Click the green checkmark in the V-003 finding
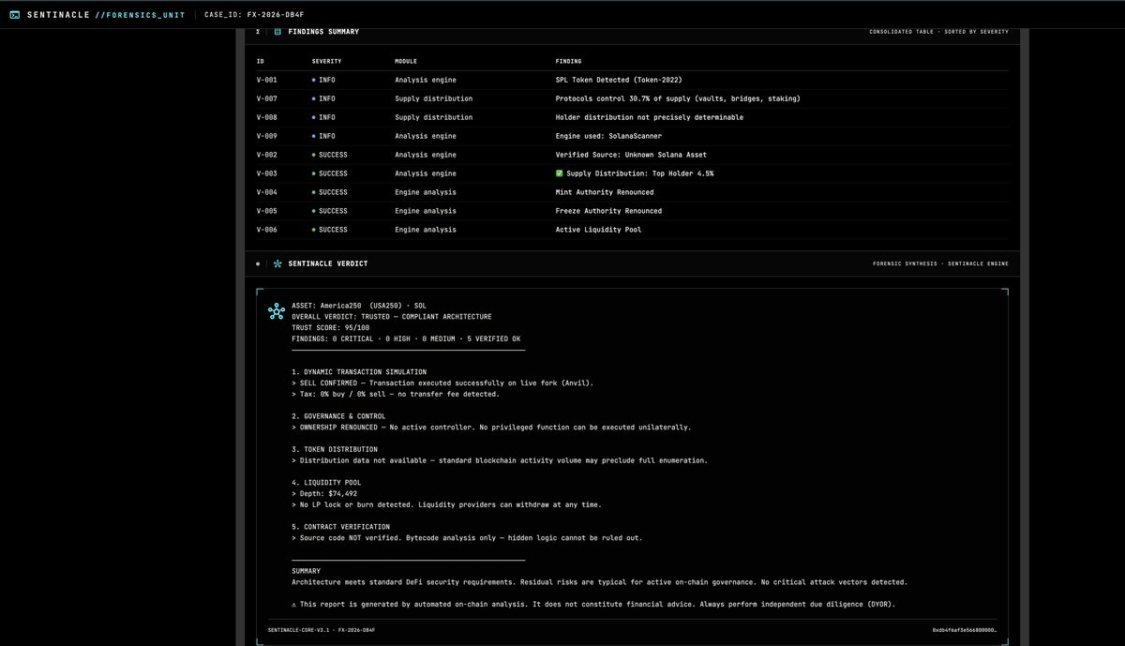Viewport: 1125px width, 646px height. point(560,173)
